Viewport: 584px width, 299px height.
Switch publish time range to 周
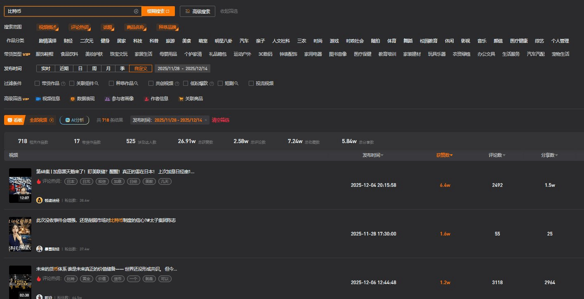[94, 68]
